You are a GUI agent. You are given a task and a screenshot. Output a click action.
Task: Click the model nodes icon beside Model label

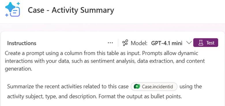125,43
